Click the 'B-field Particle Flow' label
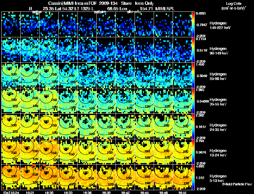This screenshot has height=194, width=254. pyautogui.click(x=237, y=184)
